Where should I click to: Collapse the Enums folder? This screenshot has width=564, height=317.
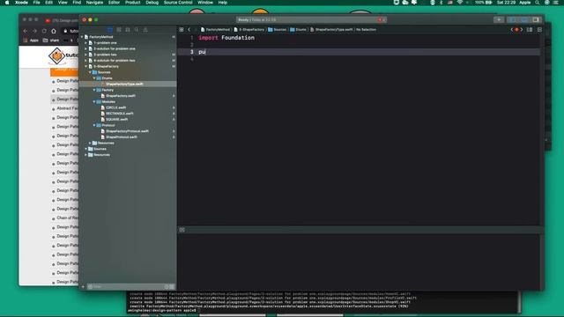(x=94, y=78)
